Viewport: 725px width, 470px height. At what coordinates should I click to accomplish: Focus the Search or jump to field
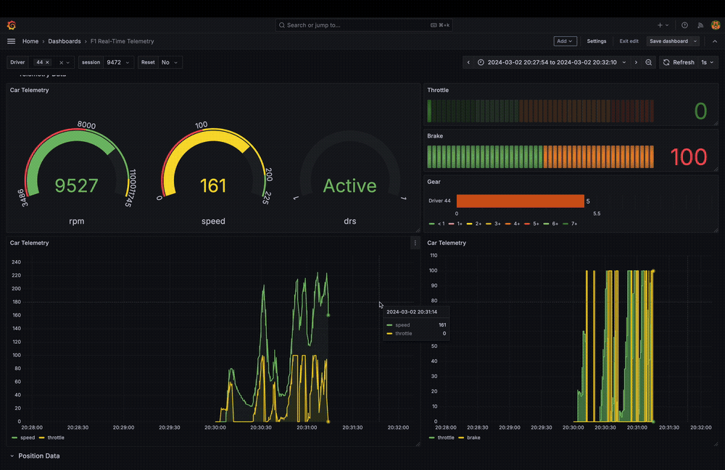click(x=364, y=25)
